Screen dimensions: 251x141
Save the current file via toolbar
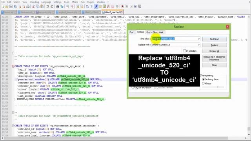coord(11,6)
